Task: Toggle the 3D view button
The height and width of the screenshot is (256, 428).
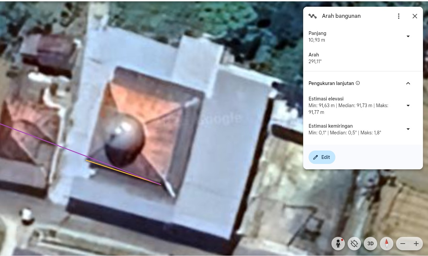Action: click(x=370, y=244)
